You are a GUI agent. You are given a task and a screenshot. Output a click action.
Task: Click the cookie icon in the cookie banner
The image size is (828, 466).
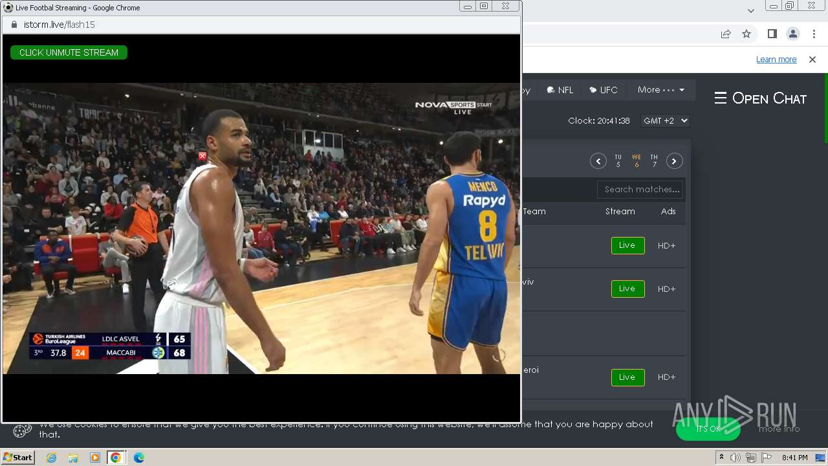[x=22, y=430]
